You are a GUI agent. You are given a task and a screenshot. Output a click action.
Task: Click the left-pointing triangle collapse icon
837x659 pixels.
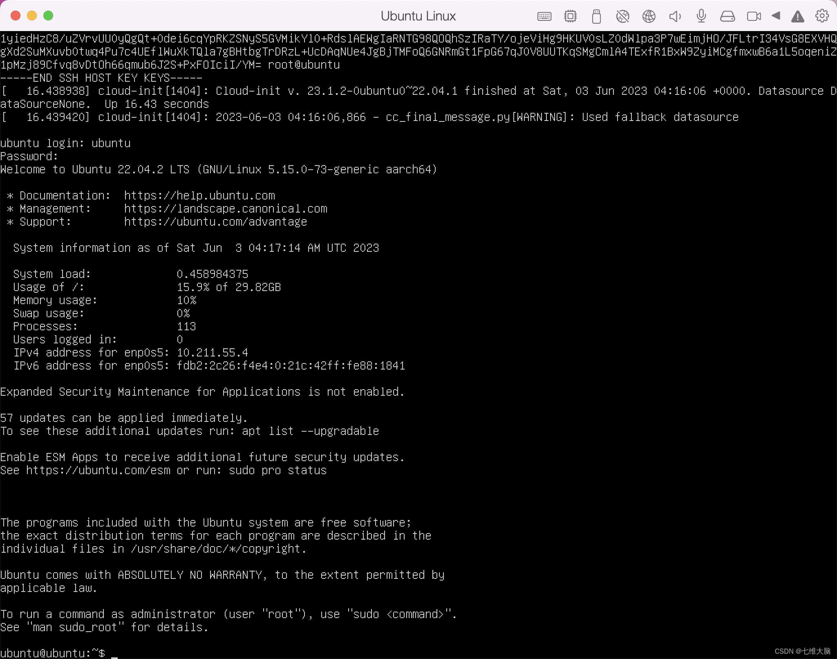click(x=776, y=16)
